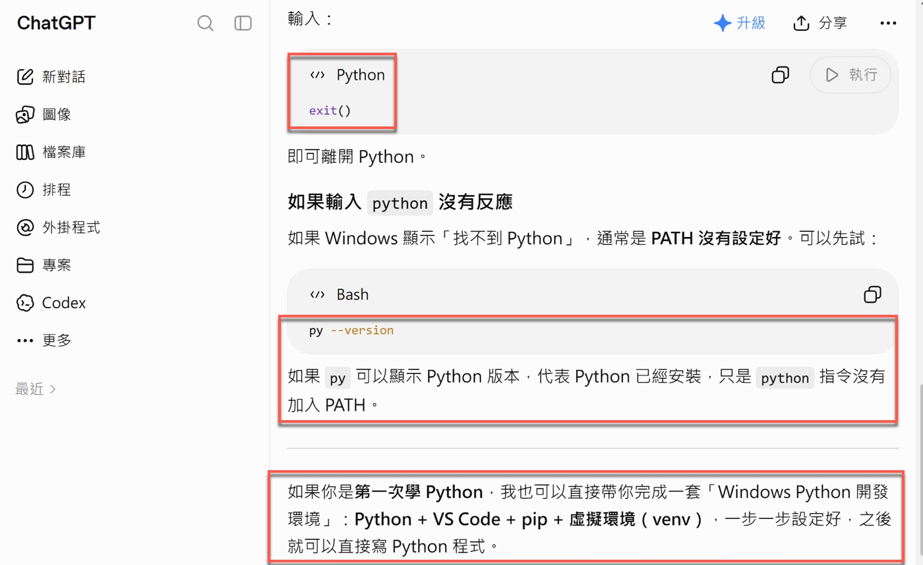Click the Bash code block label

353,294
